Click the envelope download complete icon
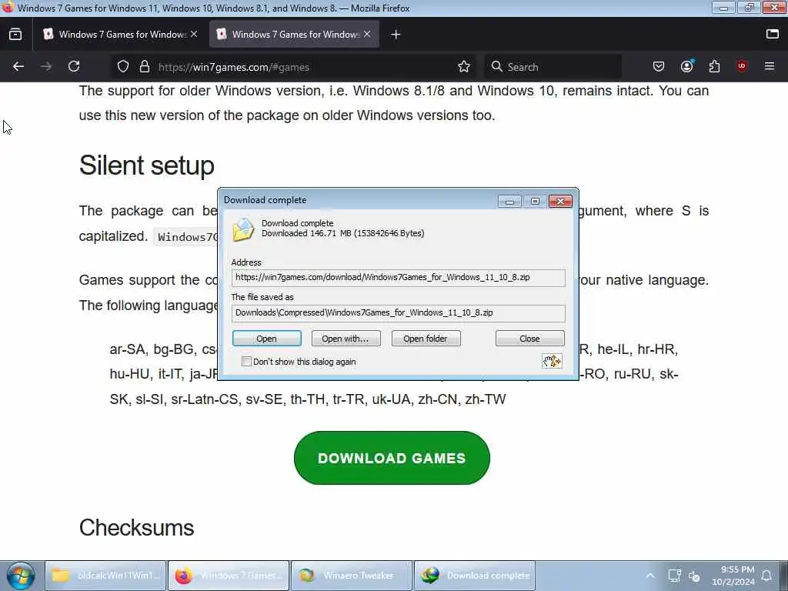 (243, 229)
